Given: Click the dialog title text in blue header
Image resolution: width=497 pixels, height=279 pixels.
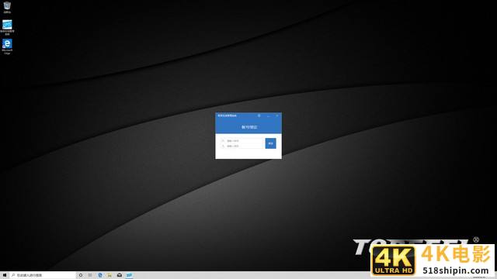Looking at the screenshot, I should (227, 115).
